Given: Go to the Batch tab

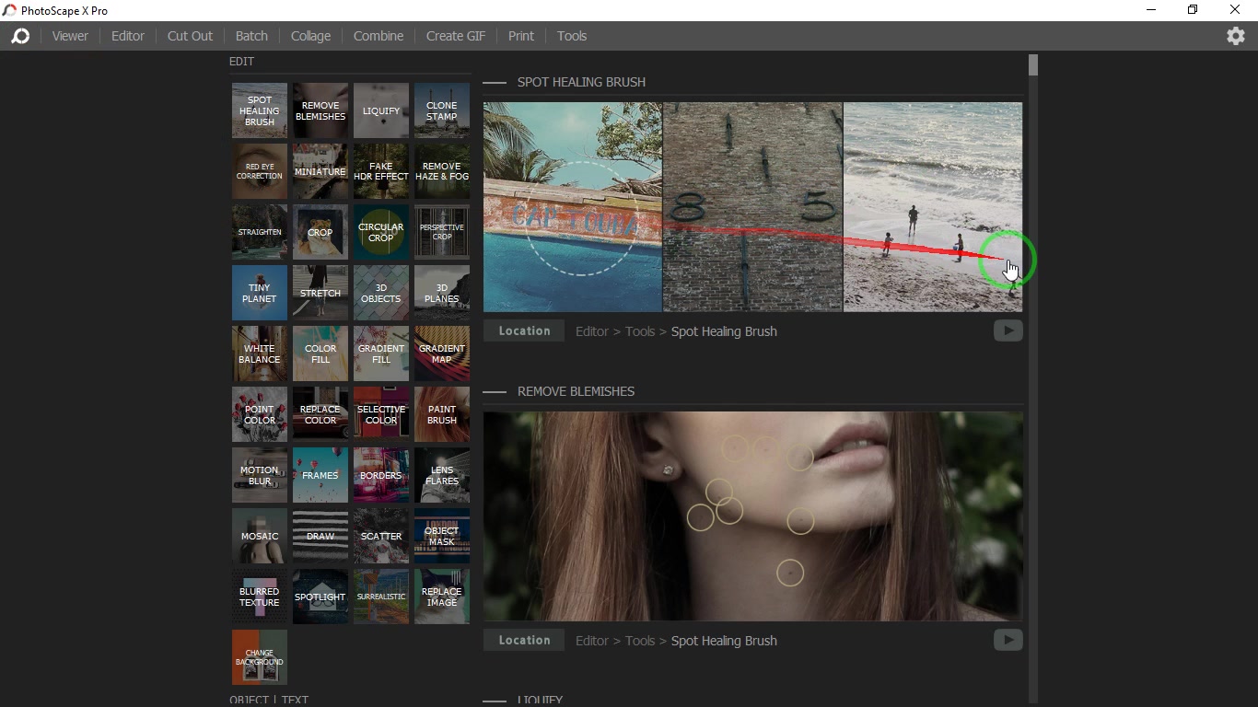Looking at the screenshot, I should point(251,36).
